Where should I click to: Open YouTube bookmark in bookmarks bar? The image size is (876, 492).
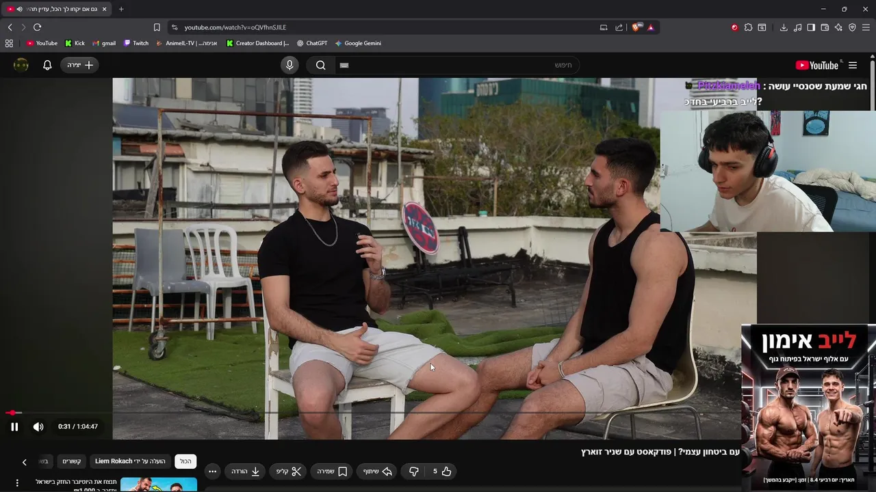(42, 43)
